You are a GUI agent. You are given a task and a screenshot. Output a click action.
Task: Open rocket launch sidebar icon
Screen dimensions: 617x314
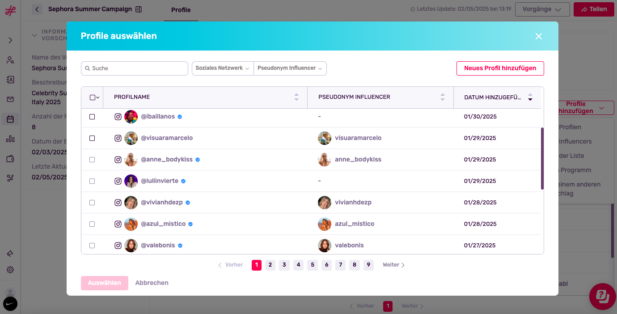coord(10,254)
